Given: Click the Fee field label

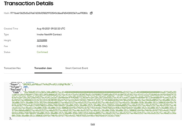Looking at the screenshot, I should pyautogui.click(x=6, y=46).
